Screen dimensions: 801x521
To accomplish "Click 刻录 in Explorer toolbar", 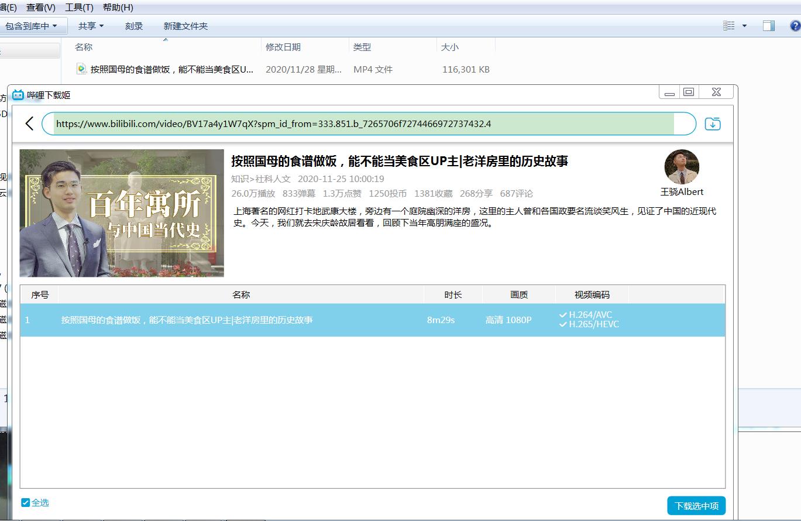I will coord(134,26).
